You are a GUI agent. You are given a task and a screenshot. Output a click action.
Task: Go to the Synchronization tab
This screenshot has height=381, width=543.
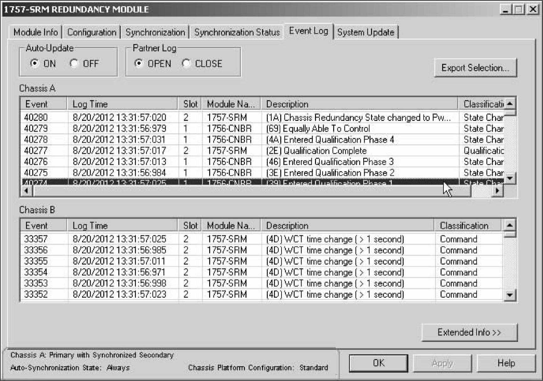pyautogui.click(x=155, y=32)
